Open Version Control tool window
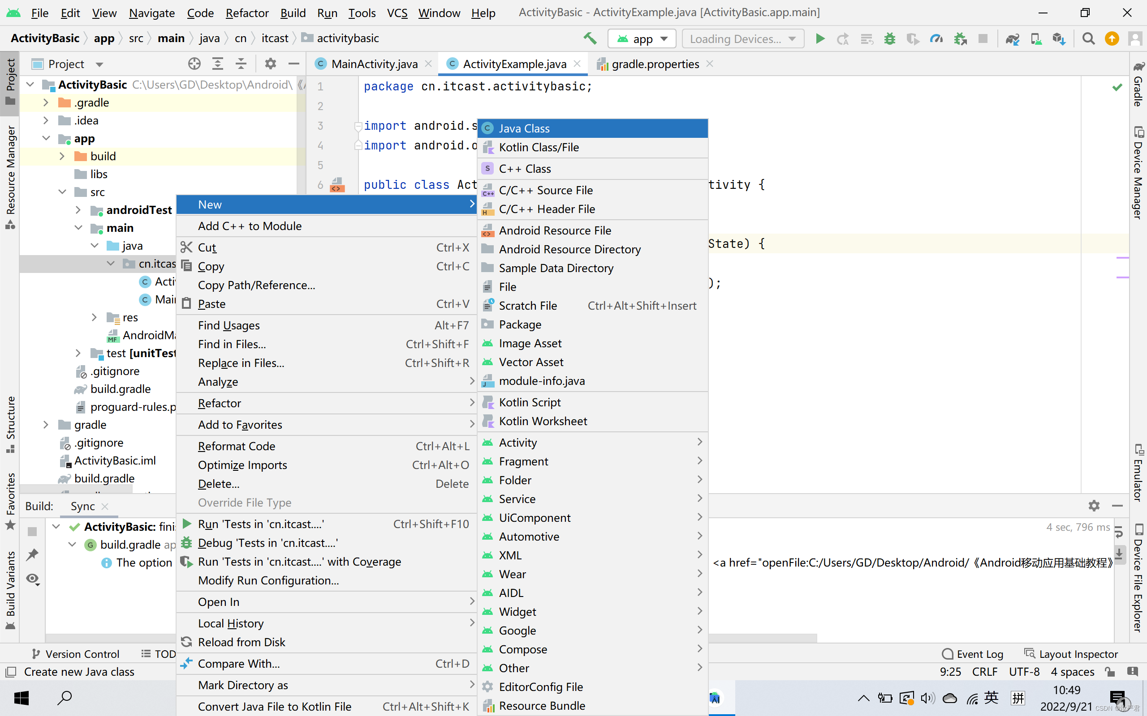The height and width of the screenshot is (716, 1147). click(x=75, y=654)
